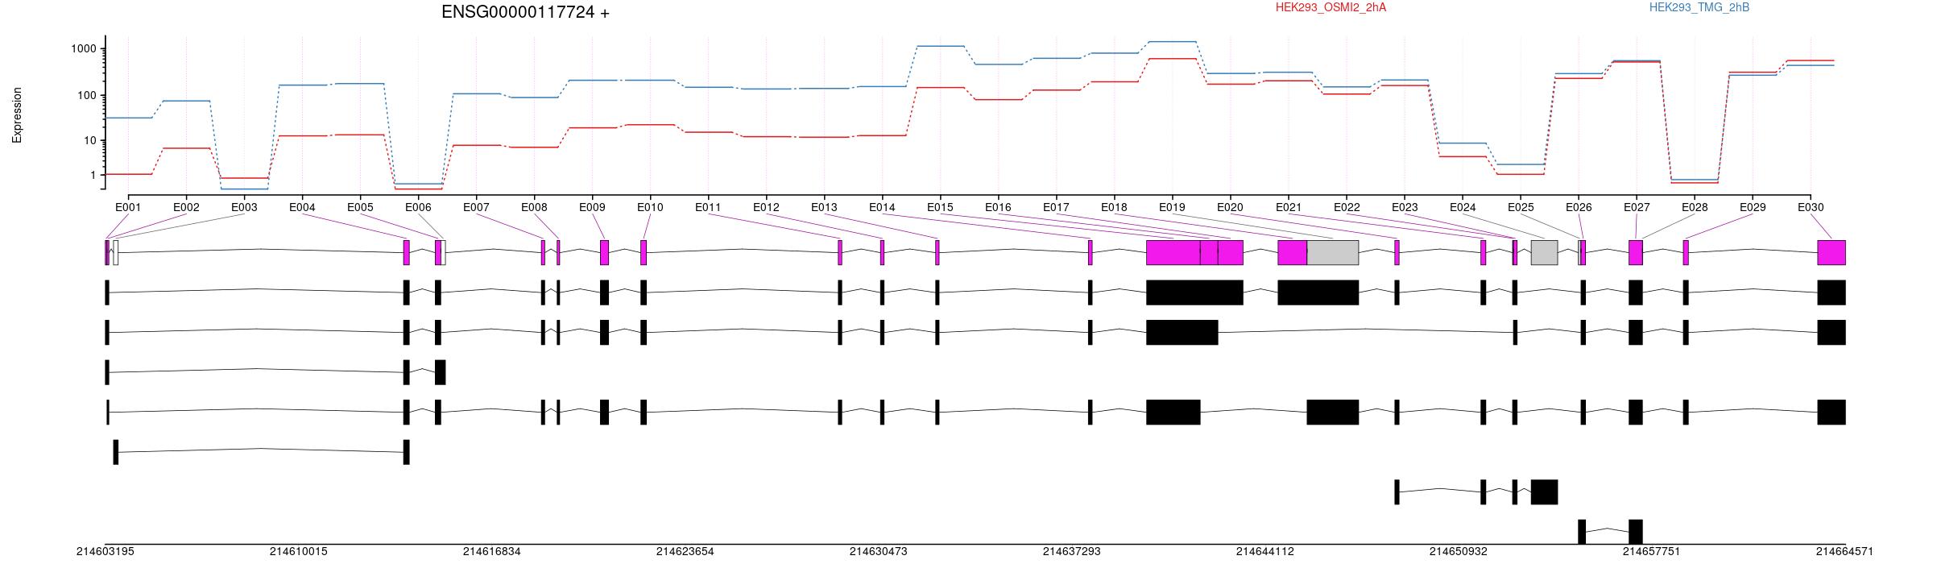Click exon label E026
Viewport: 1933px width, 564px height.
point(1579,207)
